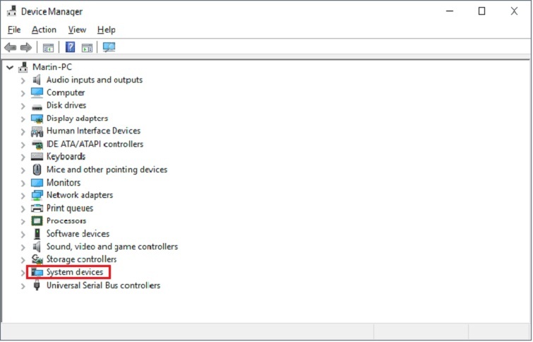Select the Human Interface Devices item
The height and width of the screenshot is (342, 533).
[x=93, y=131]
